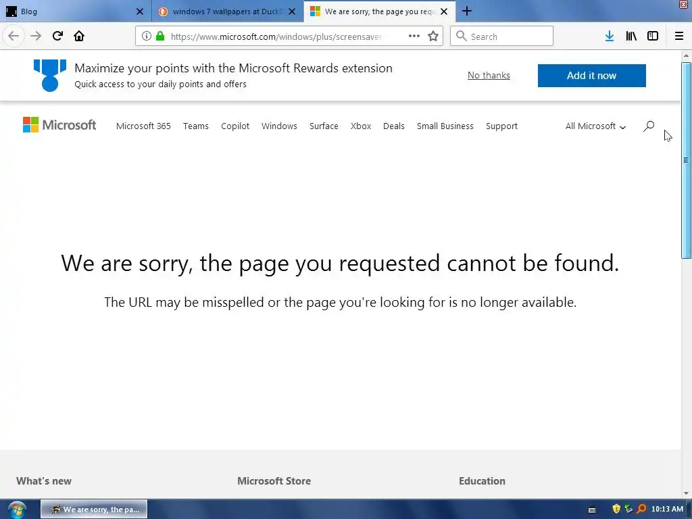This screenshot has width=692, height=519.
Task: Dismiss banner with No thanks link
Action: [489, 76]
